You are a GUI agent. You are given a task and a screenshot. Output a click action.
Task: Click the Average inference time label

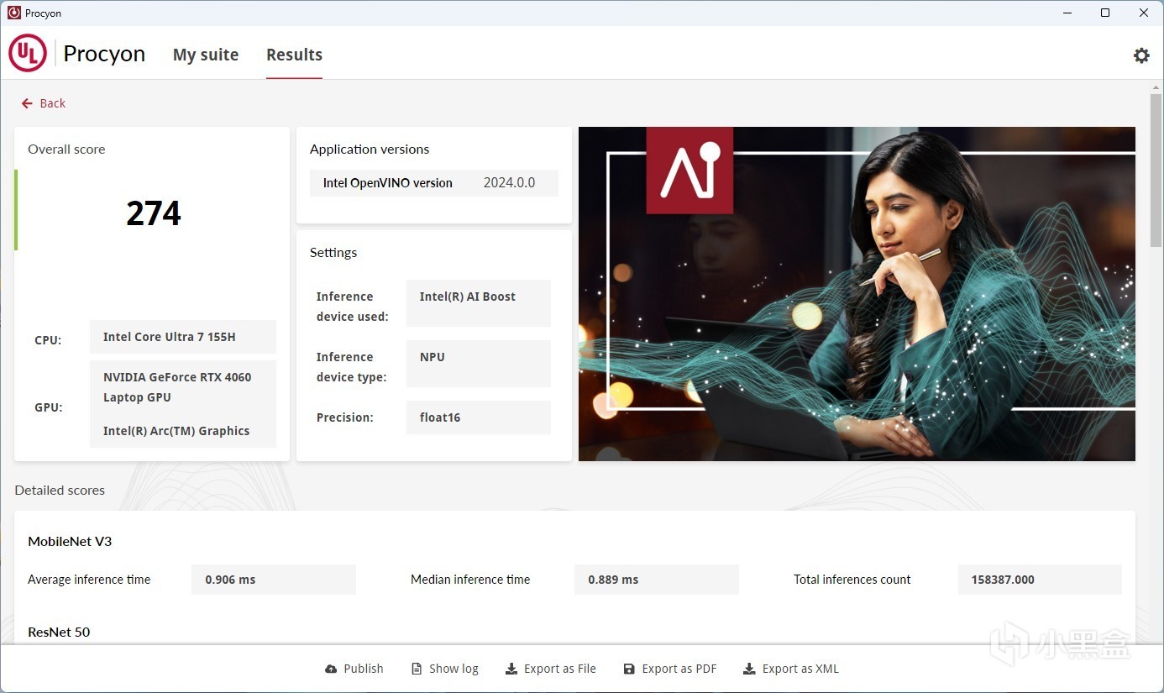tap(89, 580)
